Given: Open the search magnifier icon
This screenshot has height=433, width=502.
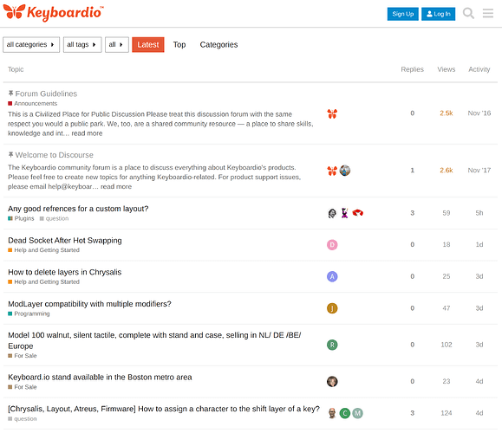Looking at the screenshot, I should 468,14.
